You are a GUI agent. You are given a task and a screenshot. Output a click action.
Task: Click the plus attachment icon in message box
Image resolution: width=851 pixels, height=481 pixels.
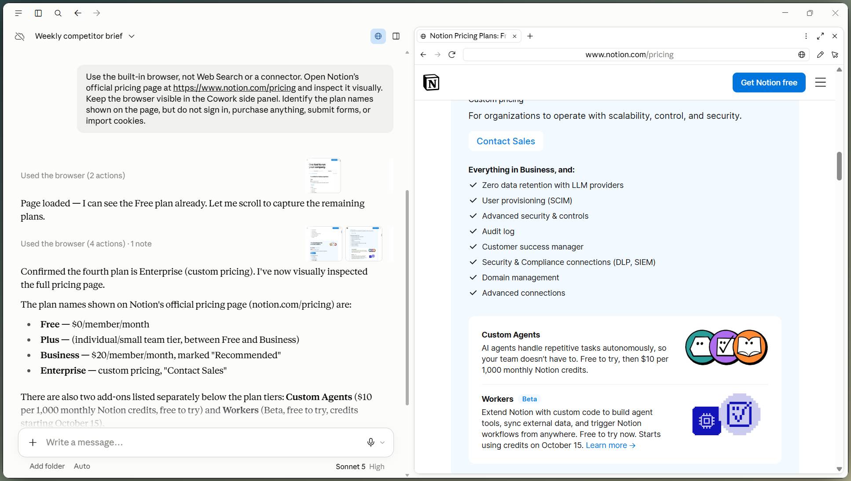tap(33, 442)
